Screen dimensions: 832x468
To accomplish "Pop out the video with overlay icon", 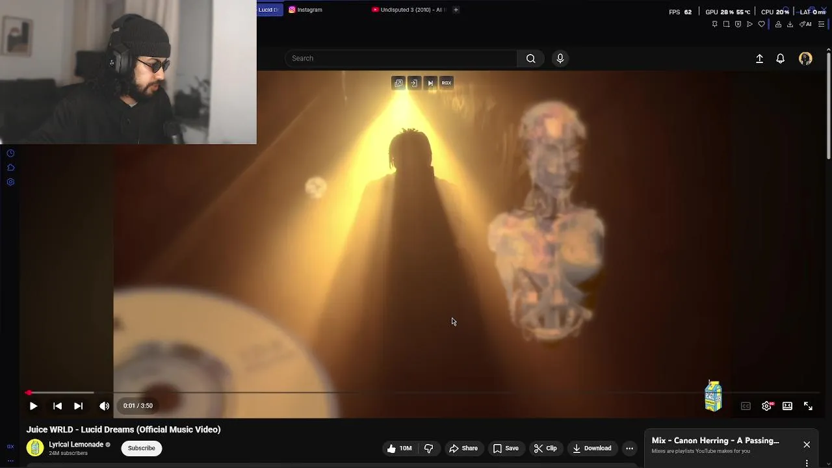I will [398, 83].
